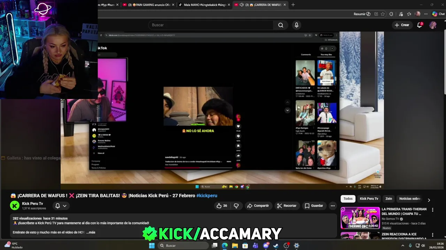Open options menu for TRANS-THERIAN video
Viewport: 446px width, 250px height.
point(432,210)
